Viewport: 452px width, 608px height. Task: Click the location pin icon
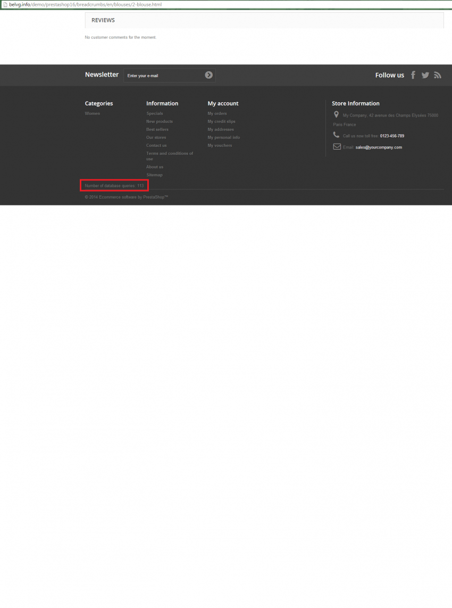336,115
